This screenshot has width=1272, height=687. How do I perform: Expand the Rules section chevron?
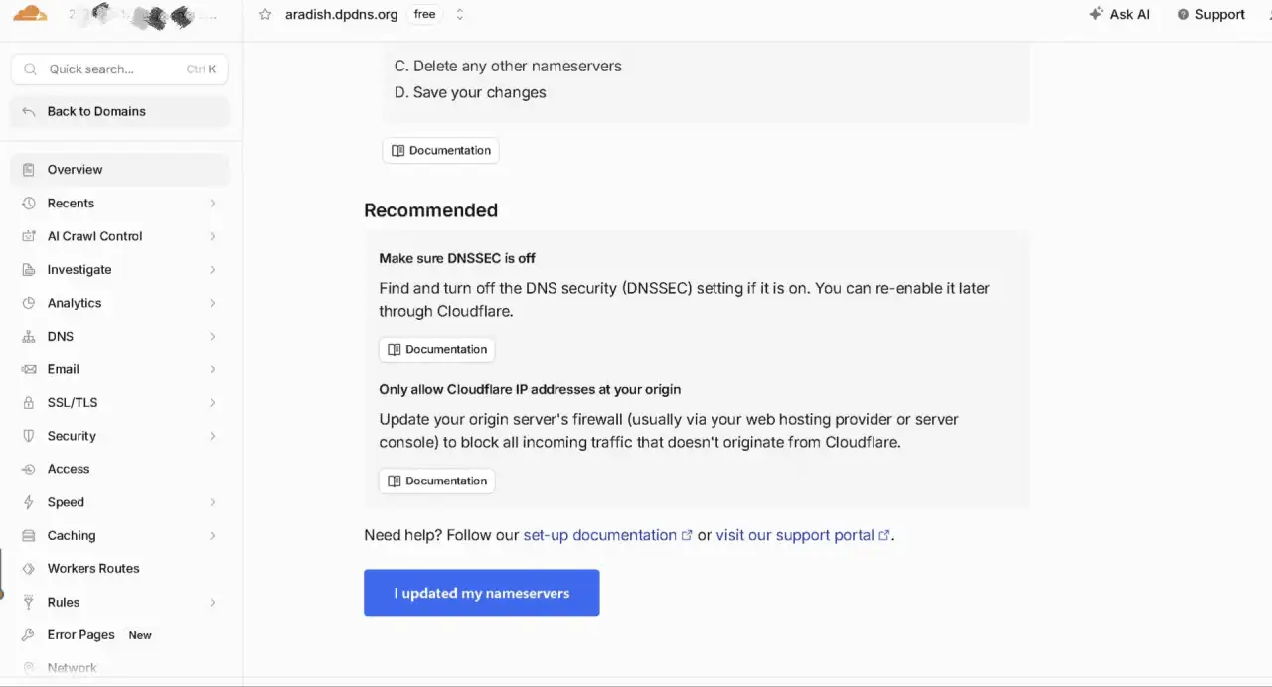coord(213,603)
